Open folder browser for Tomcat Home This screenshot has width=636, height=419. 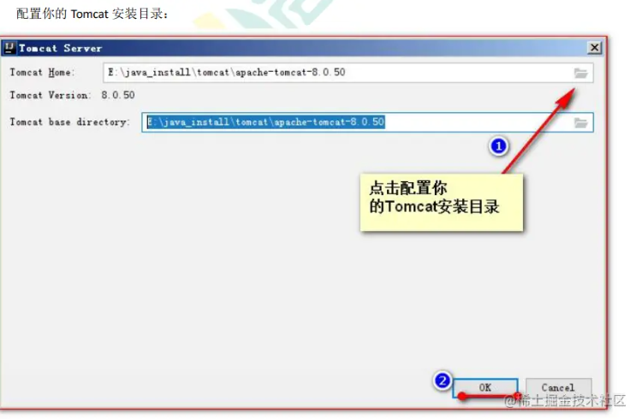click(580, 74)
